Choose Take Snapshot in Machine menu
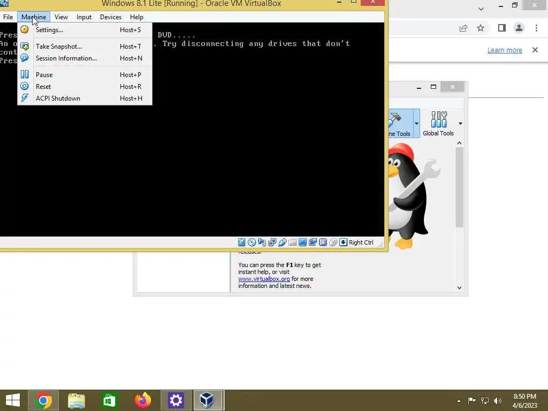548x411 pixels. tap(85, 47)
